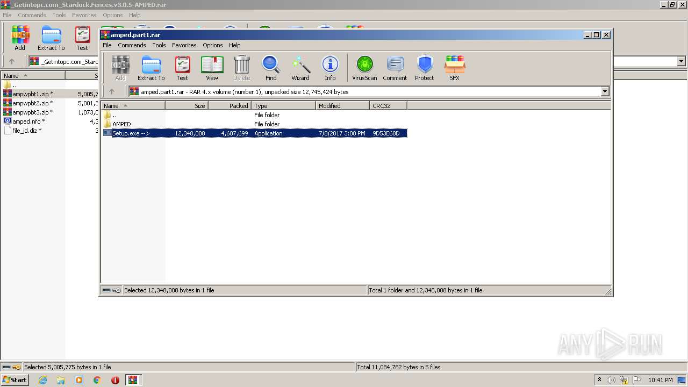Viewport: 688px width, 387px height.
Task: Show hidden tray icons arrow
Action: (599, 380)
